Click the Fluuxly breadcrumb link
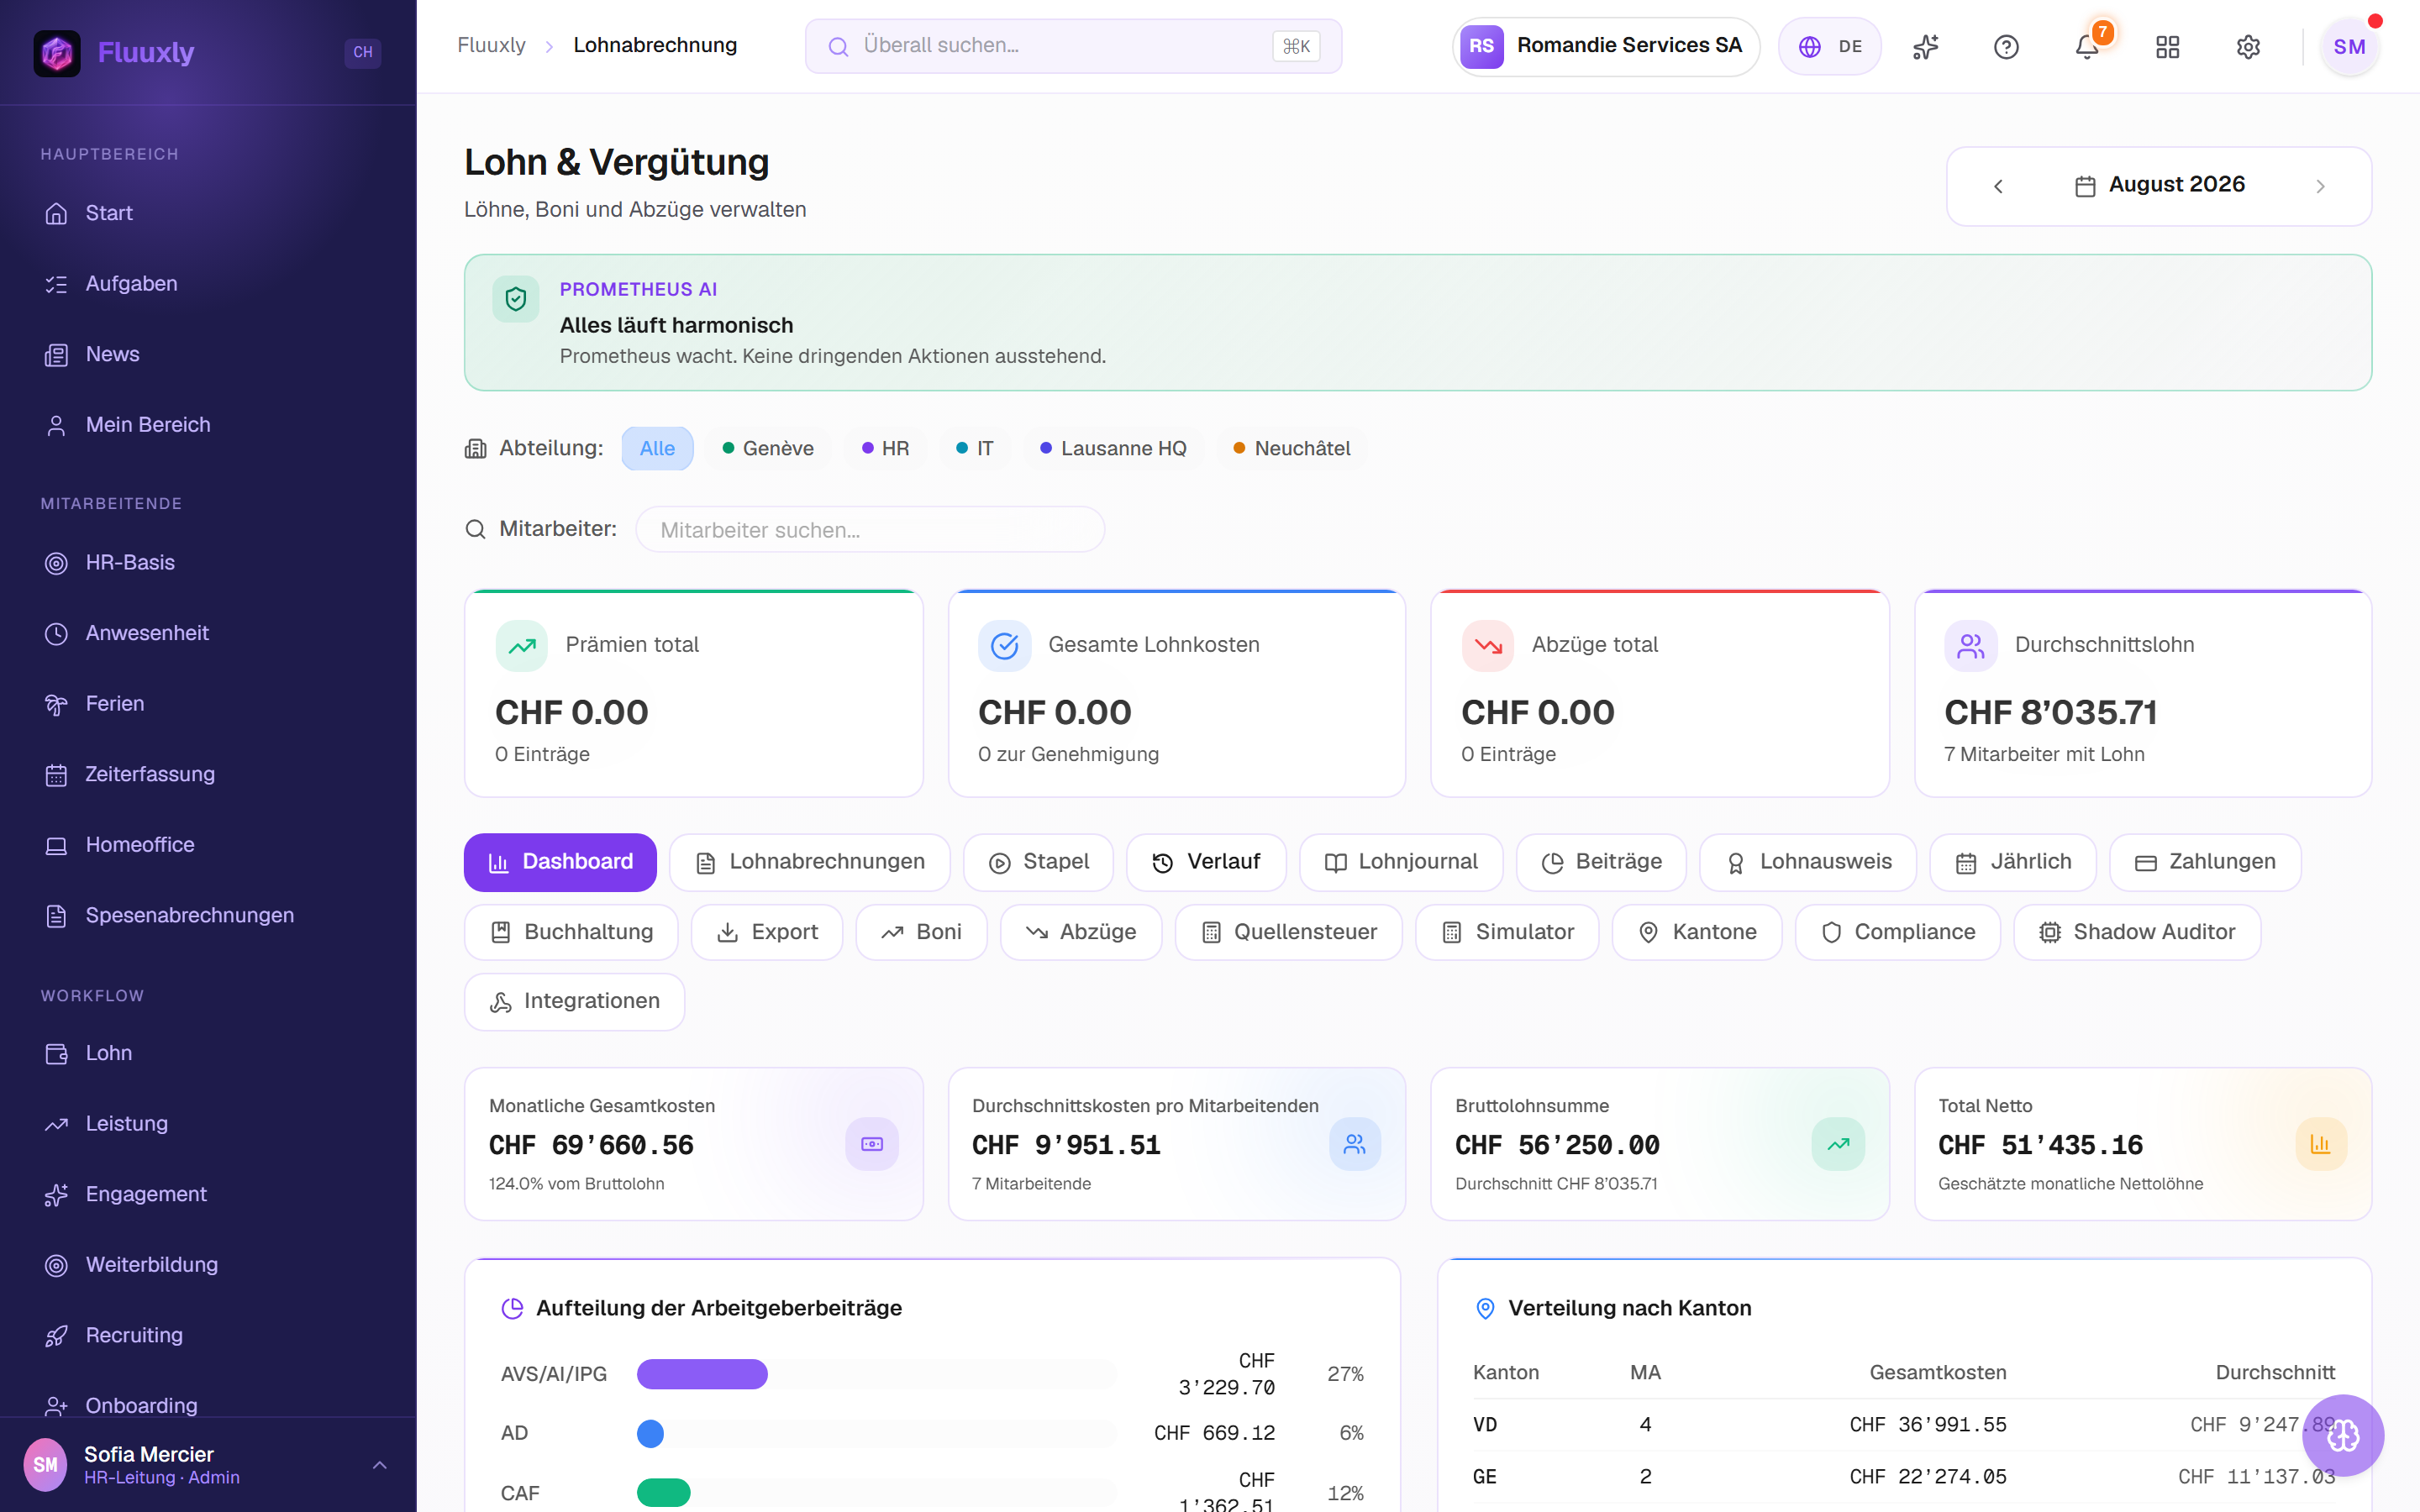This screenshot has height=1512, width=2420. coord(491,45)
